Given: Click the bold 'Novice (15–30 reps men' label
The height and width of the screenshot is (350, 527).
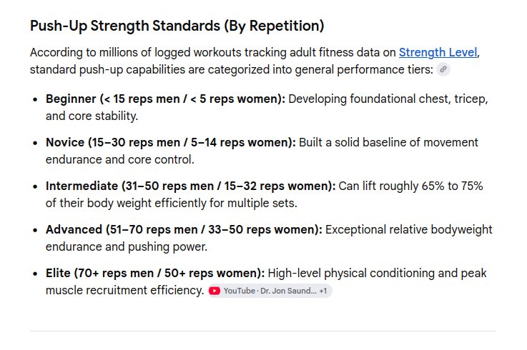Looking at the screenshot, I should (113, 142).
